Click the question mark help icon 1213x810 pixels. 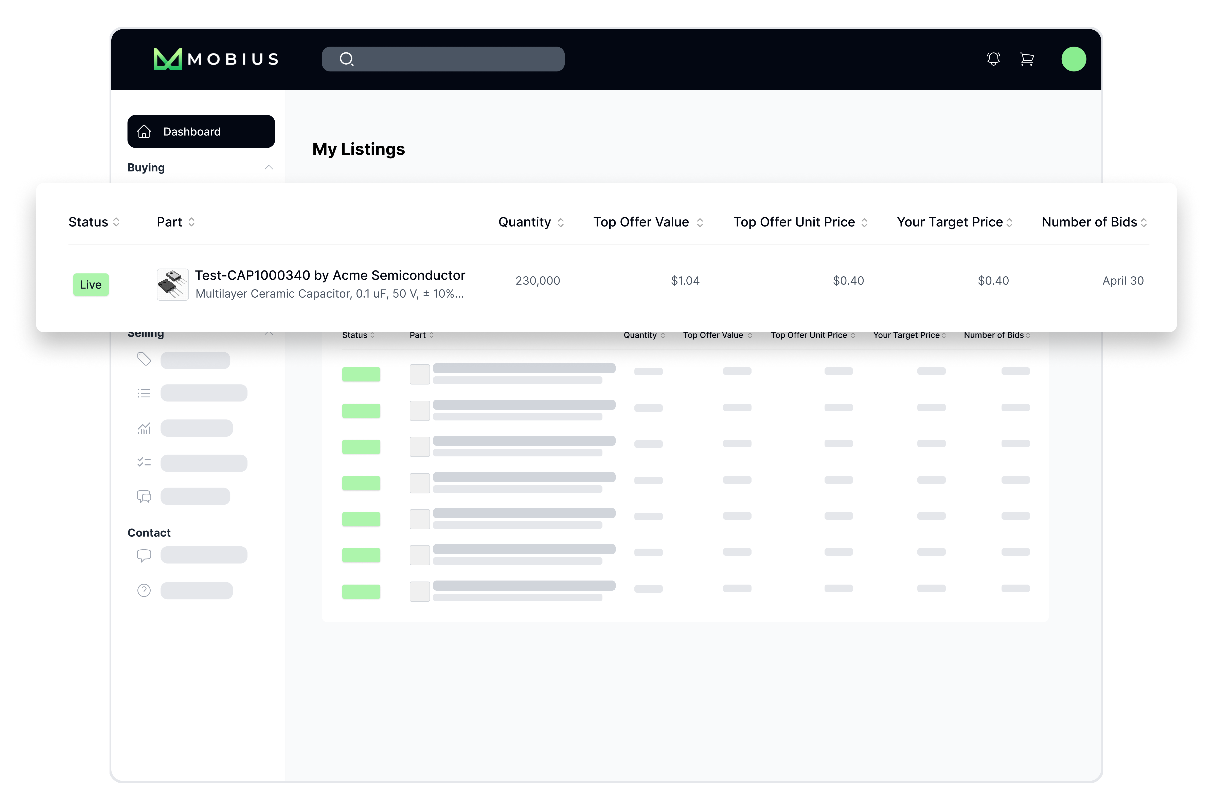pos(144,590)
